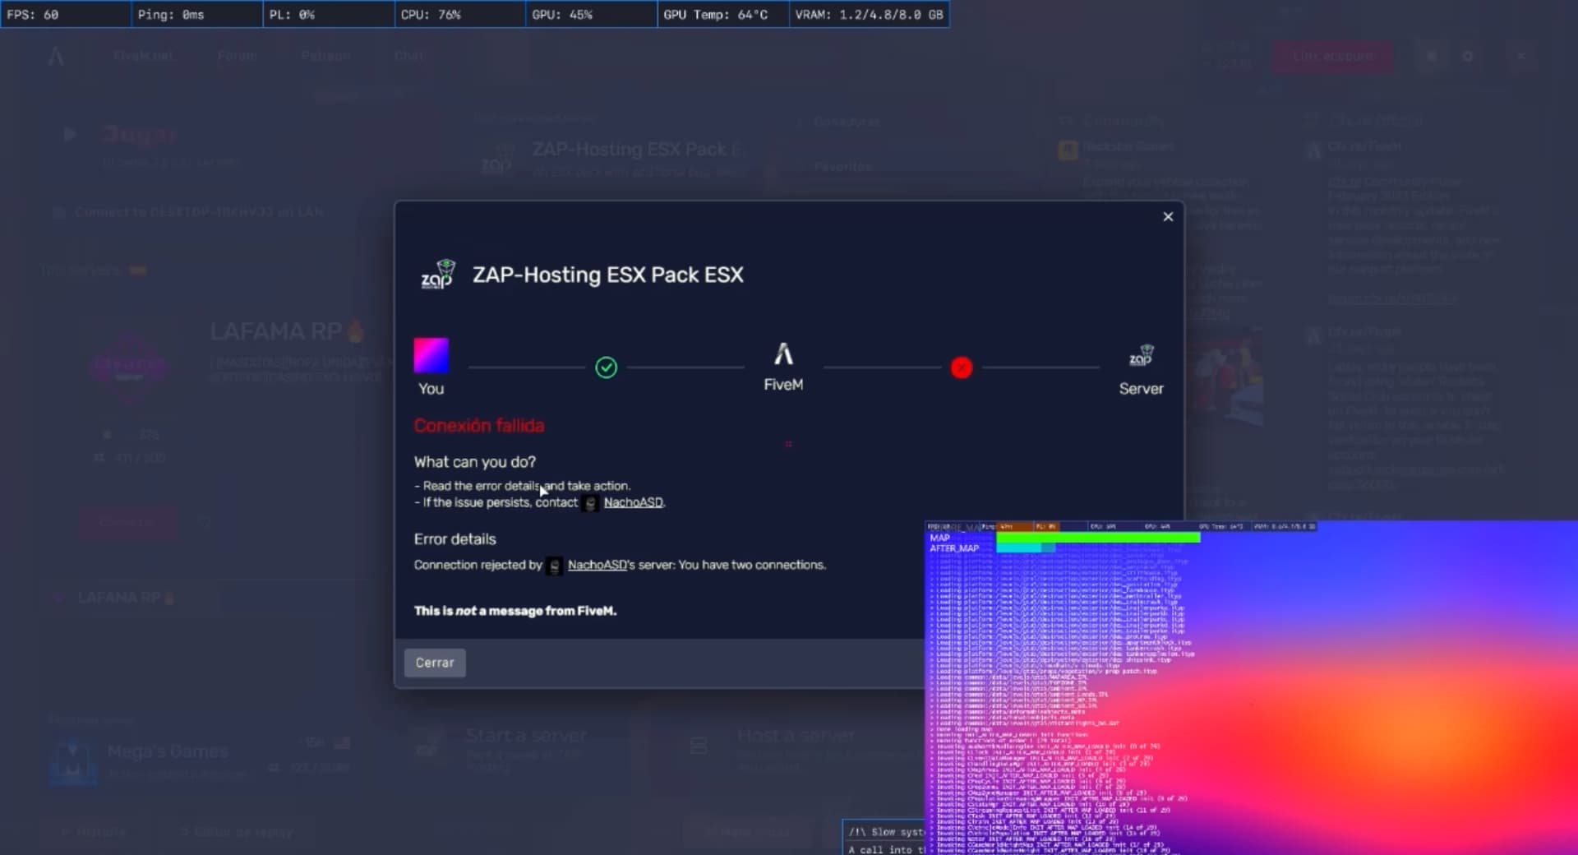Open the settings gear in background launcher
Screen dimensions: 1578x855
(x=1468, y=56)
